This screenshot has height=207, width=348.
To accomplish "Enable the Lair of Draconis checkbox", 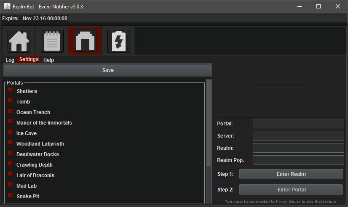I will tap(11, 174).
